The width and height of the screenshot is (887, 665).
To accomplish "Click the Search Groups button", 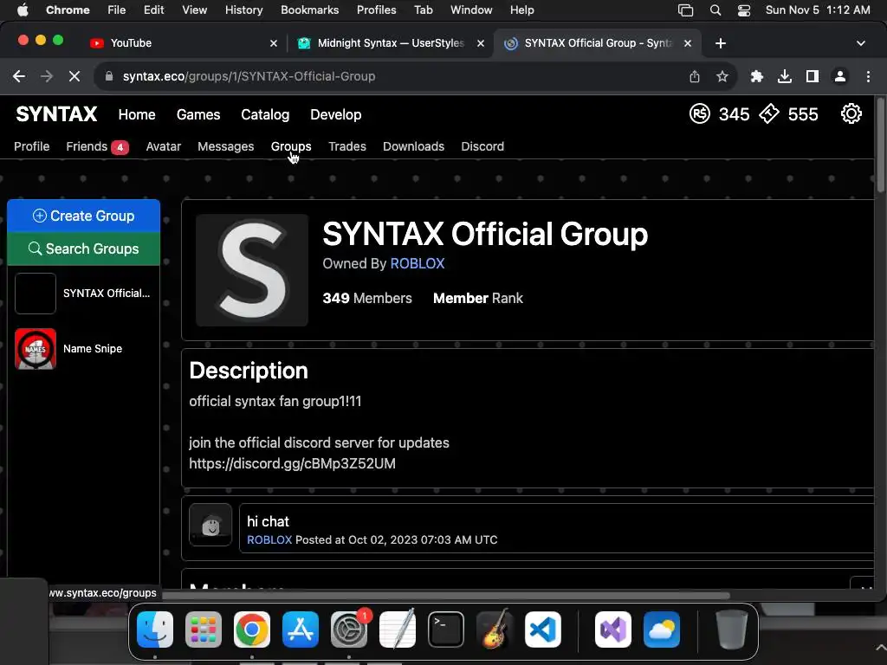I will tap(84, 249).
